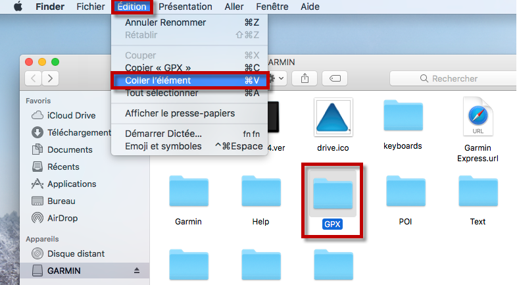The height and width of the screenshot is (285, 517).
Task: Eject the GARMIN device
Action: click(137, 271)
